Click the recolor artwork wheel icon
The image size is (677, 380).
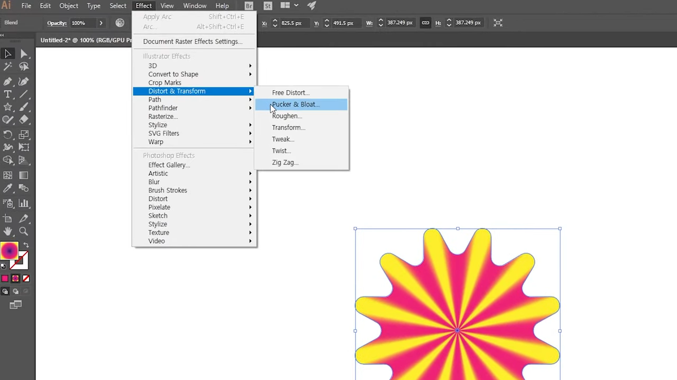120,23
